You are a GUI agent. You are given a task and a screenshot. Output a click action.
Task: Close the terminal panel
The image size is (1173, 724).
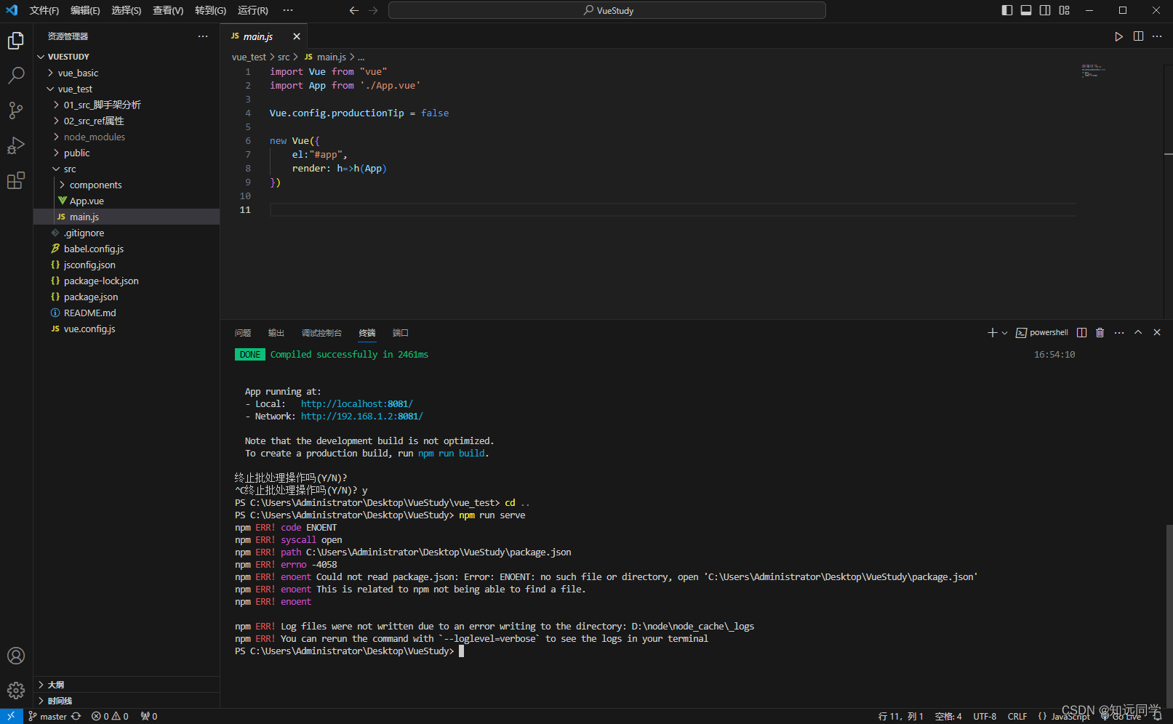(x=1157, y=332)
